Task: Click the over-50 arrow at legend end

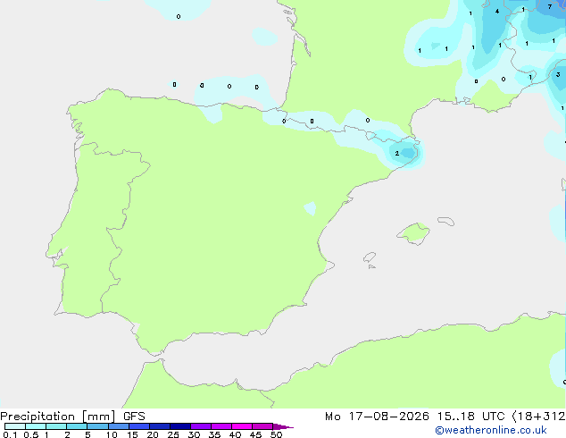Action: click(283, 426)
